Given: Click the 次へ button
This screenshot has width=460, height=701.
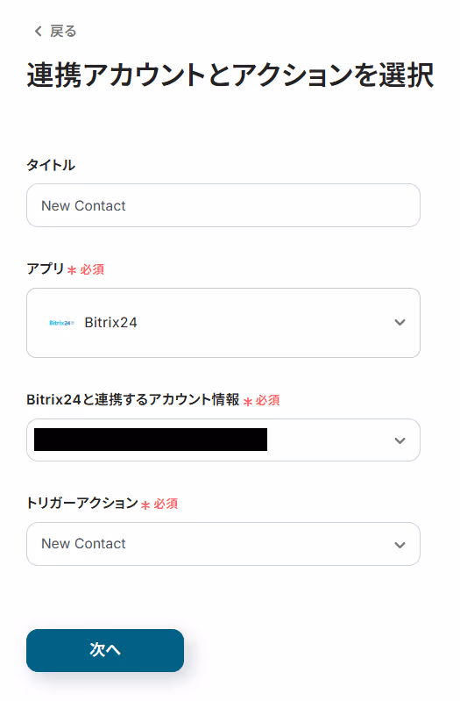Looking at the screenshot, I should click(105, 650).
